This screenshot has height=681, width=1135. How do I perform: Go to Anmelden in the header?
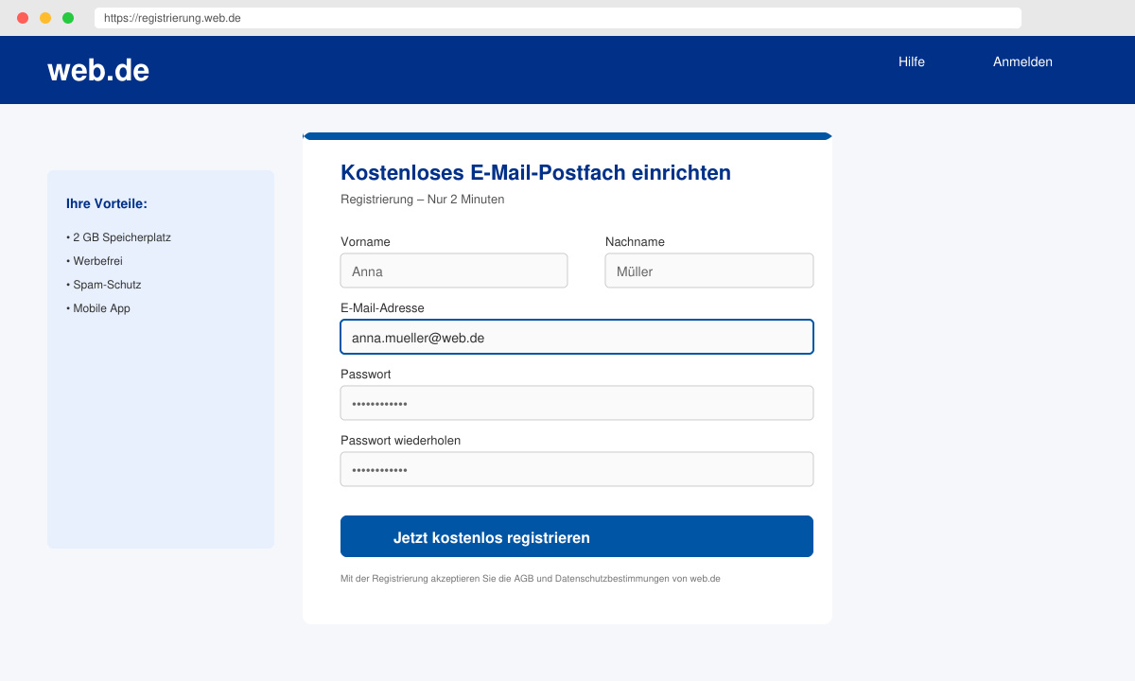[1022, 61]
